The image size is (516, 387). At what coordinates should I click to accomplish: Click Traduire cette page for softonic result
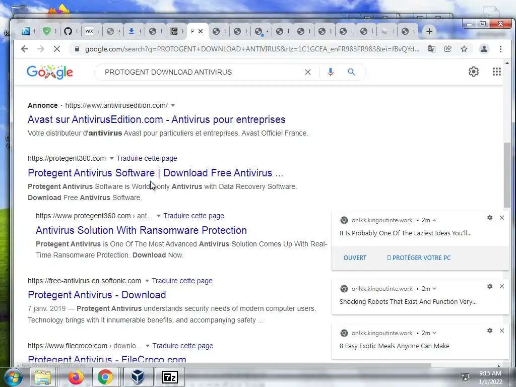pyautogui.click(x=182, y=281)
